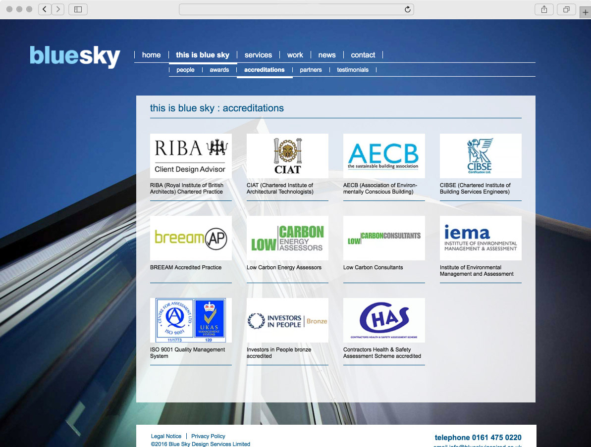Click the CHAS logo image
This screenshot has width=591, height=447.
384,320
